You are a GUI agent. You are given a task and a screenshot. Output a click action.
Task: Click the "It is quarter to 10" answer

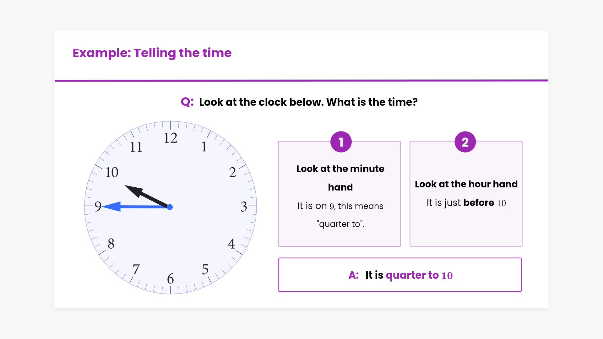click(x=409, y=275)
